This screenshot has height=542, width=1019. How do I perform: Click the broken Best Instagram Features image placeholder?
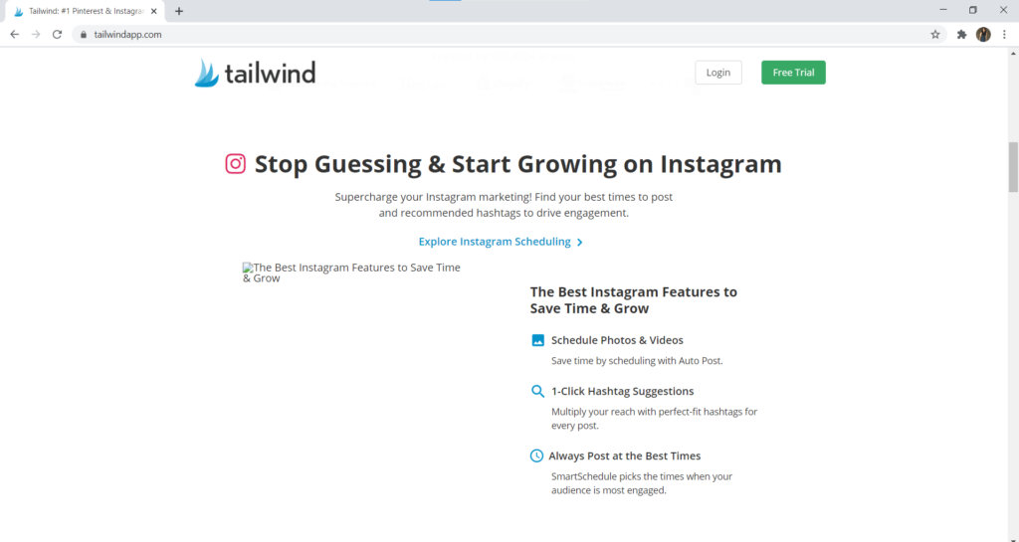(x=351, y=272)
